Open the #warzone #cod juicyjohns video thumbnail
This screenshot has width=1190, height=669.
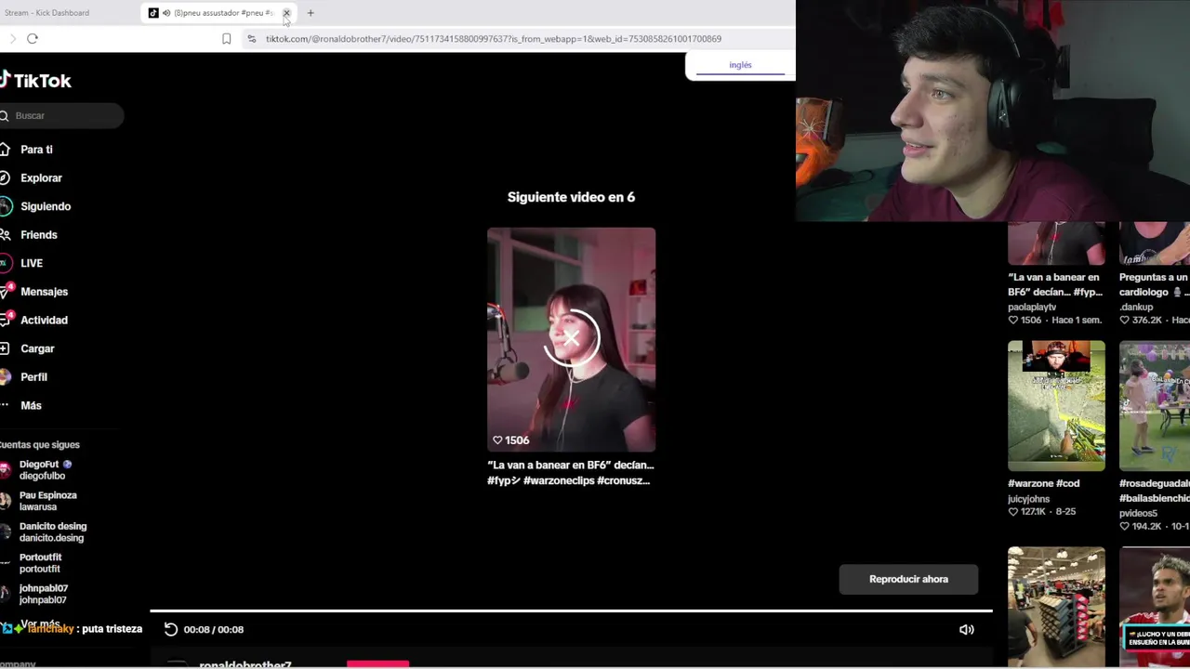click(x=1056, y=406)
